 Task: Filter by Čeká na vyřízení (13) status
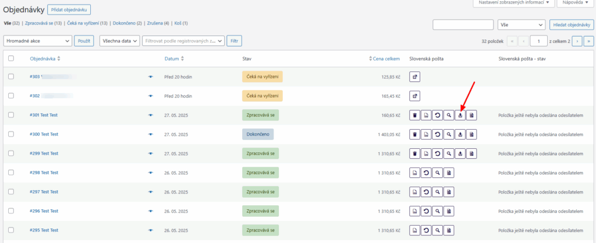pos(87,23)
